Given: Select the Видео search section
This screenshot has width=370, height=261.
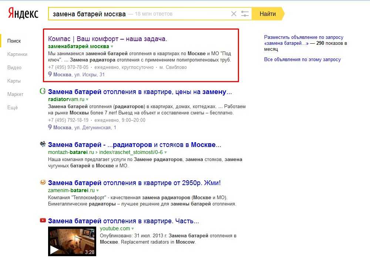Looking at the screenshot, I should (x=14, y=67).
